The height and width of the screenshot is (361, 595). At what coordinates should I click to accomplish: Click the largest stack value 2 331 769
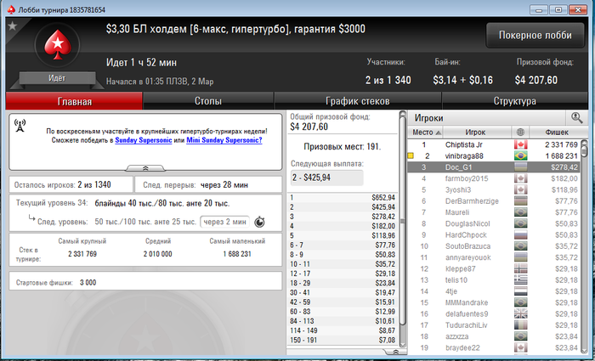tap(82, 254)
